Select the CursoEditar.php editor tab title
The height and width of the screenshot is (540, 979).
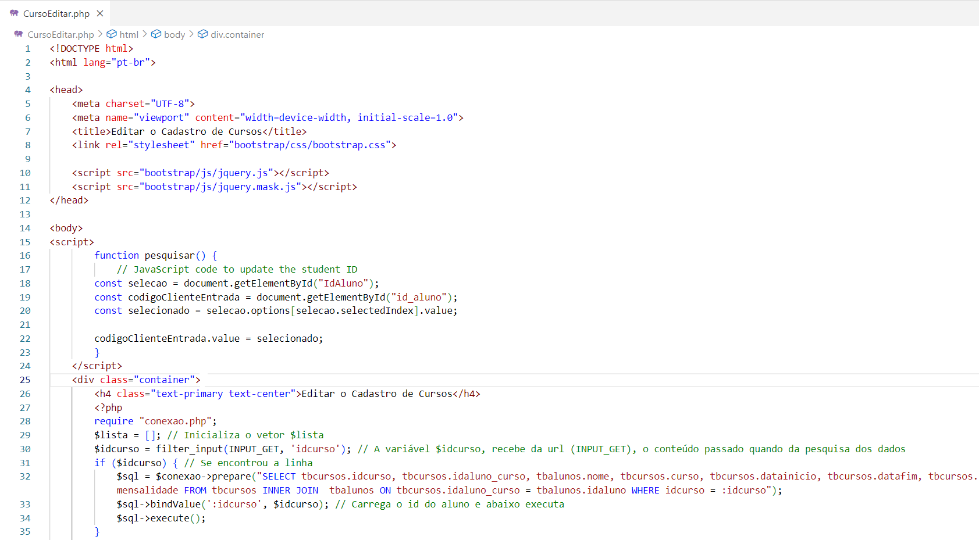tap(56, 13)
